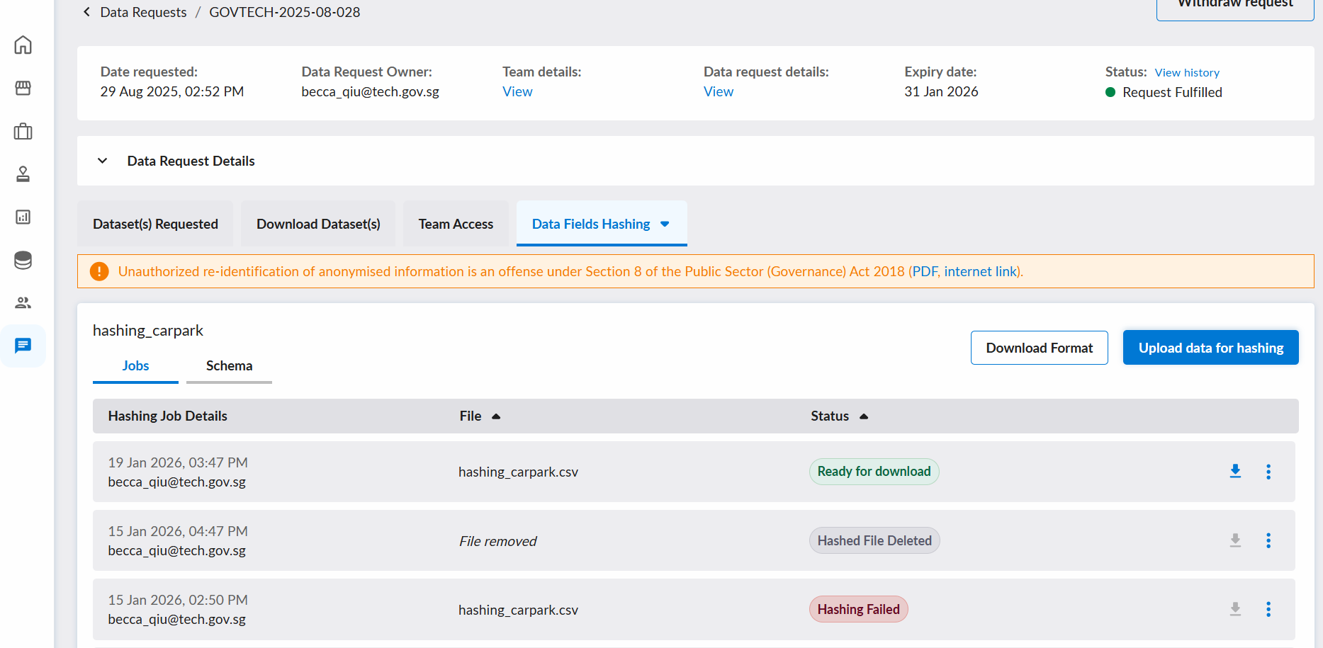Screen dimensions: 1323x648
Task: Open the briefcase icon in sidebar
Action: coord(23,131)
